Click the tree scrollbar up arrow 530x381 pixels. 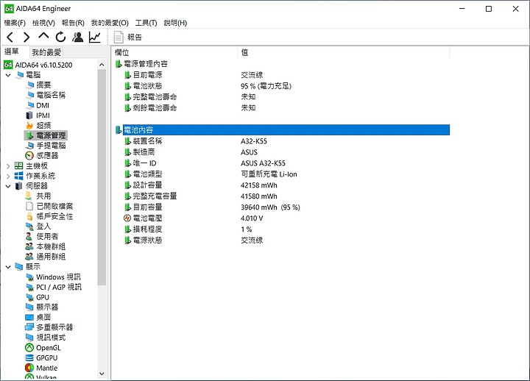pos(102,65)
